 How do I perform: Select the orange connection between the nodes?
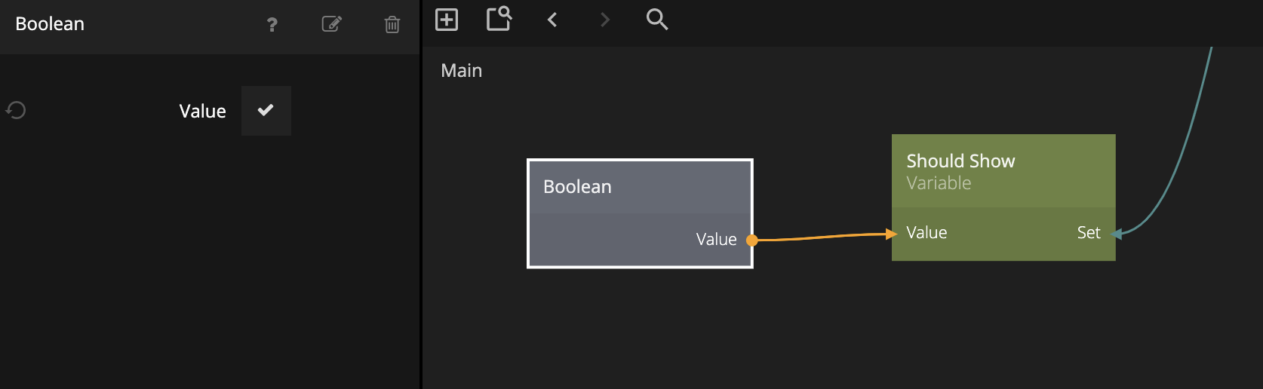822,237
